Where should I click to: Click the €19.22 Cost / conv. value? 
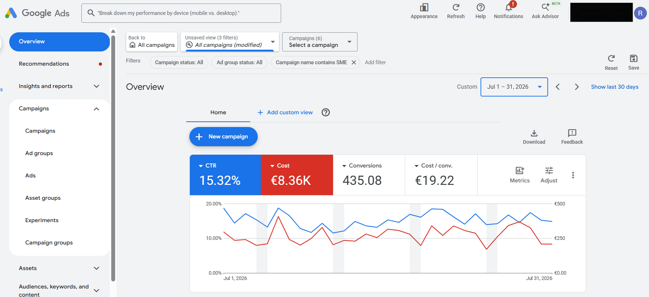[435, 181]
